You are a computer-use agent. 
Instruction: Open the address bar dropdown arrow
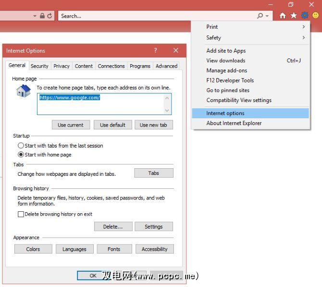click(x=35, y=16)
